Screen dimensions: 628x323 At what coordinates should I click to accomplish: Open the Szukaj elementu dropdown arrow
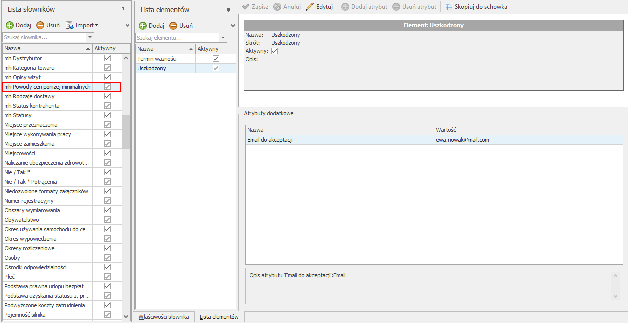point(223,38)
